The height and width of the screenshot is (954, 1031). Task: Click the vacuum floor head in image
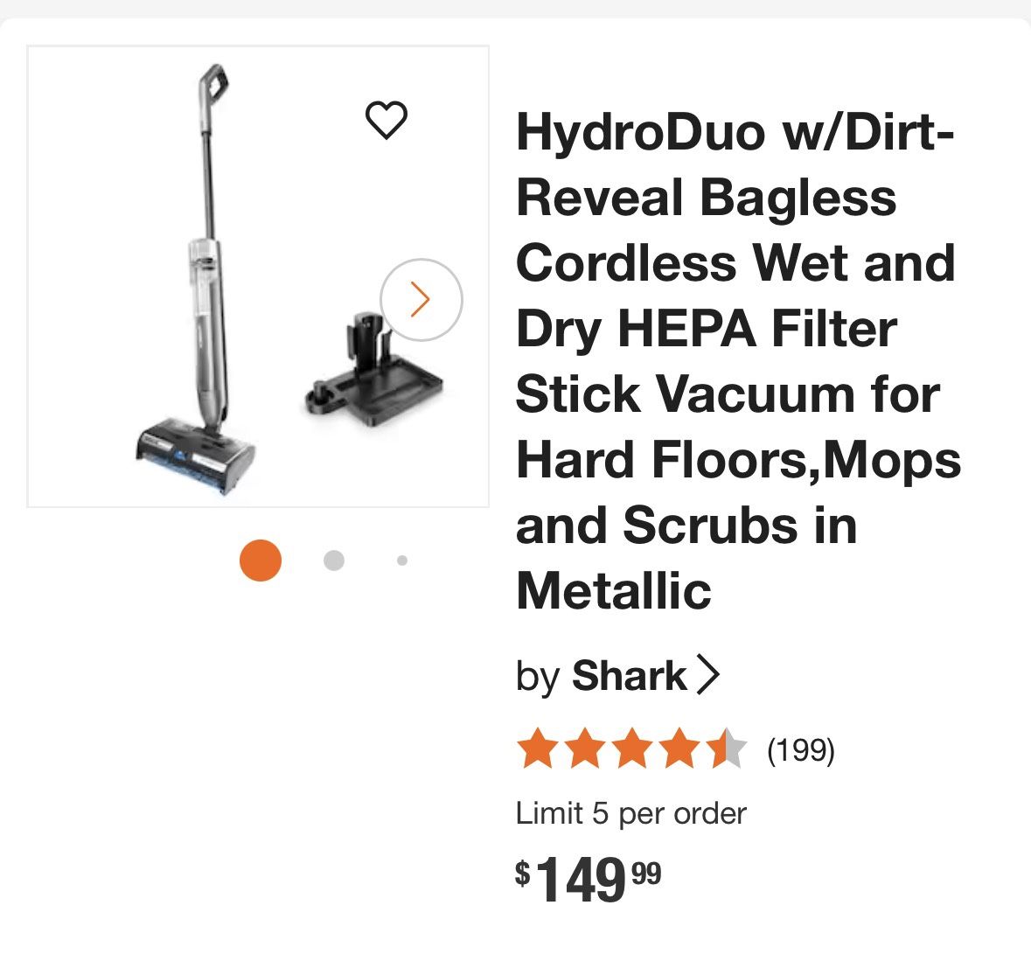coord(195,458)
